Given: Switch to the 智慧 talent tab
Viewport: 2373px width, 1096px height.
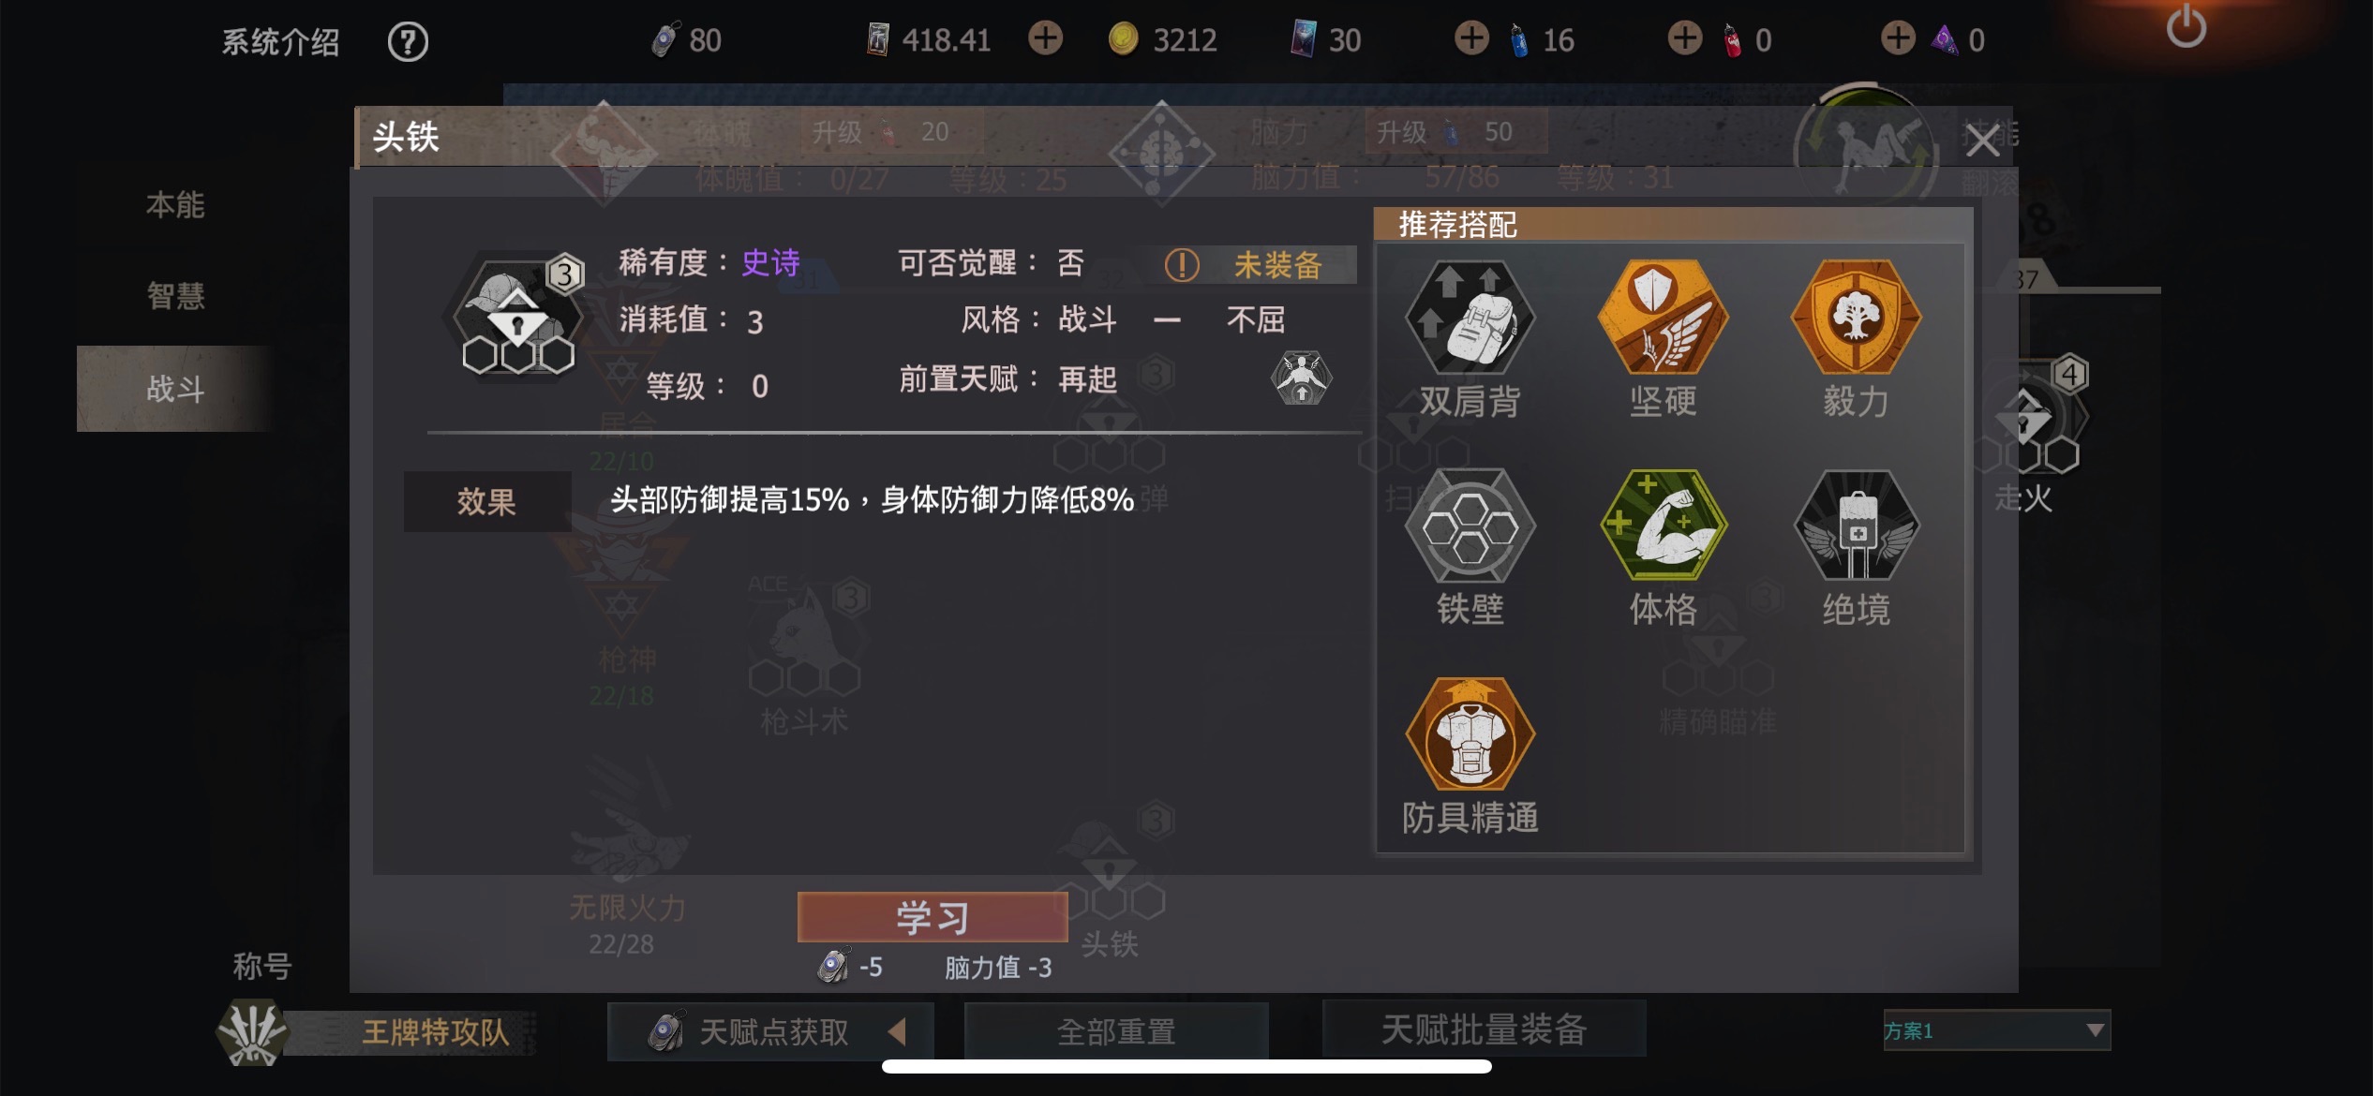Looking at the screenshot, I should click(x=175, y=296).
